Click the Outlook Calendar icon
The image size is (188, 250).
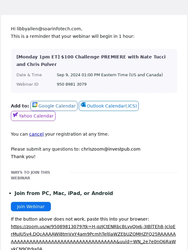83,105
